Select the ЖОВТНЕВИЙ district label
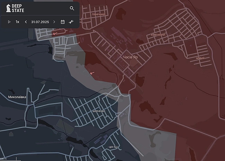Screen dimensions: 225x161 tap(158, 35)
